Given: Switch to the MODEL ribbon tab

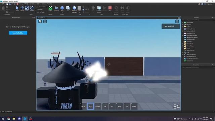Looking at the screenshot, I should [32, 4].
